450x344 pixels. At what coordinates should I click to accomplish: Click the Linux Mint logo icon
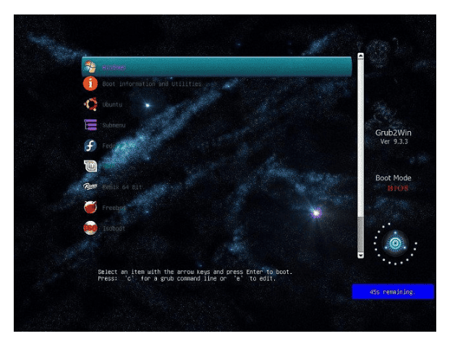tap(90, 166)
